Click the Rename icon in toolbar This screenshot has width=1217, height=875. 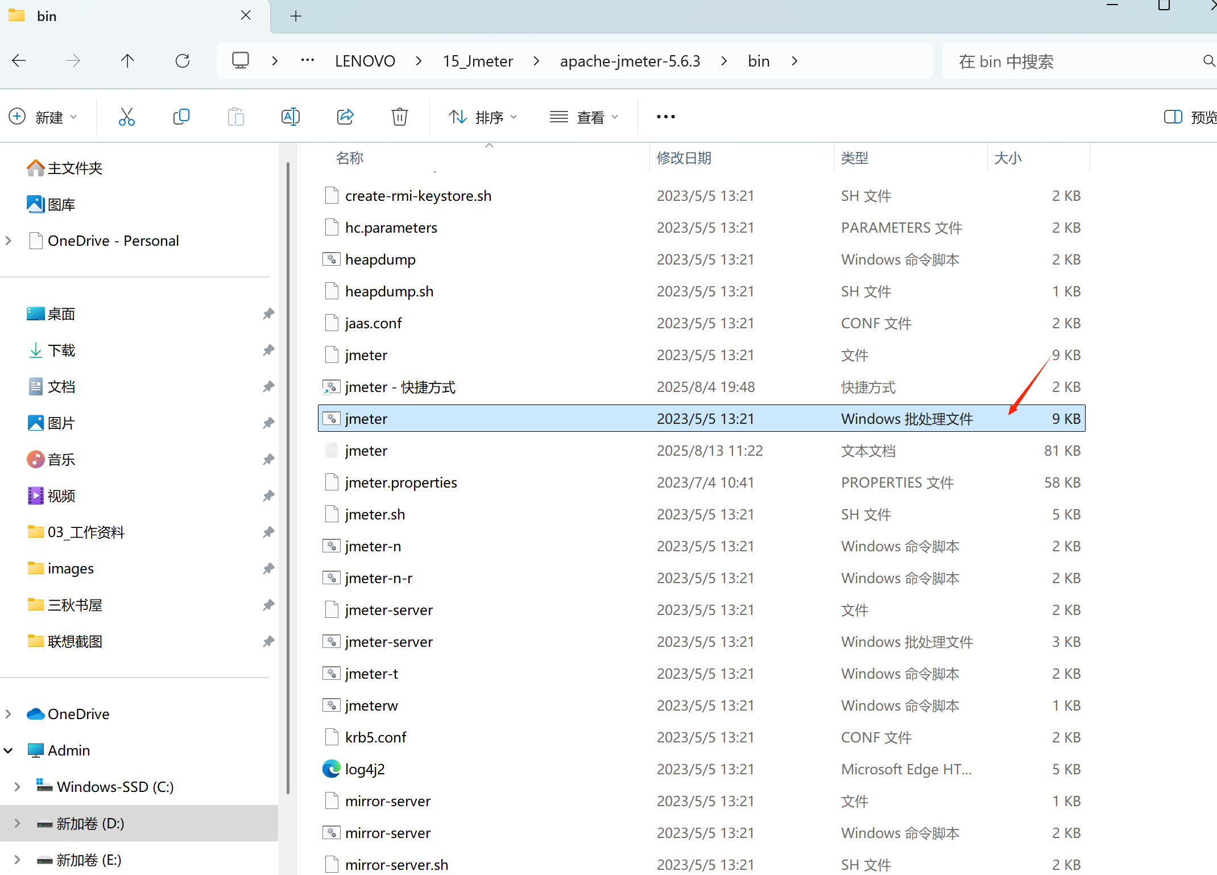pyautogui.click(x=290, y=117)
